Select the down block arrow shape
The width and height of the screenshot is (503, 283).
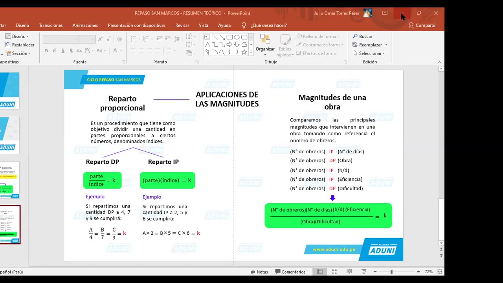coord(237,44)
